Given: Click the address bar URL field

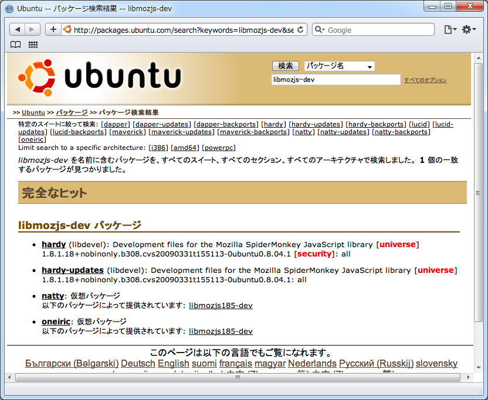Looking at the screenshot, I should 184,30.
